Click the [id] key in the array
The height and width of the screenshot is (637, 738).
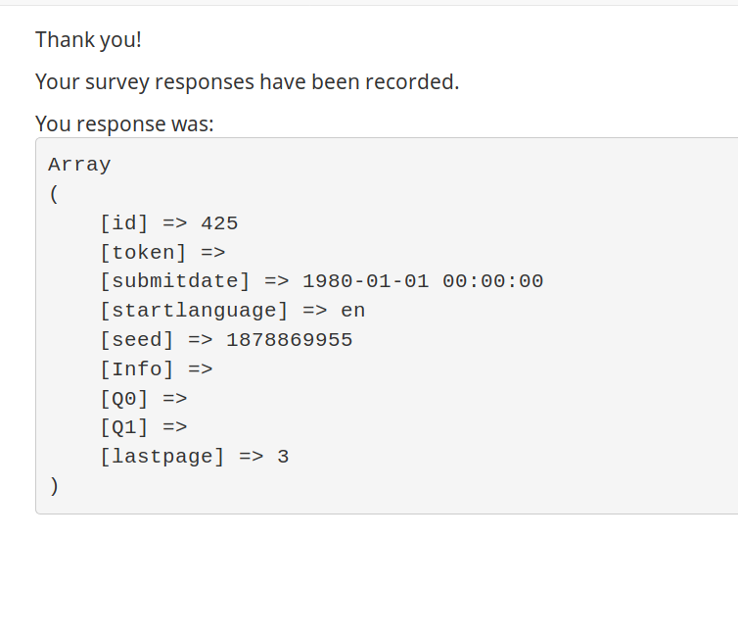pyautogui.click(x=124, y=223)
